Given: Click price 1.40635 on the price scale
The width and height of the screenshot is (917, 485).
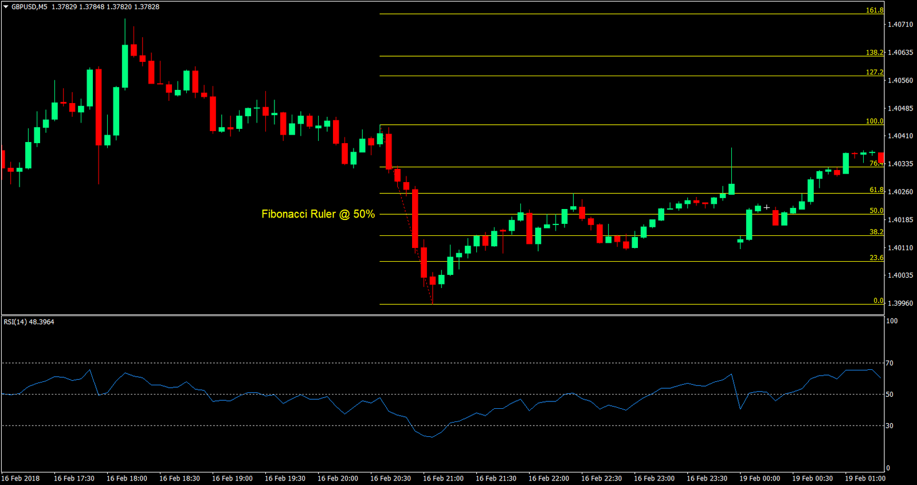Looking at the screenshot, I should (900, 53).
